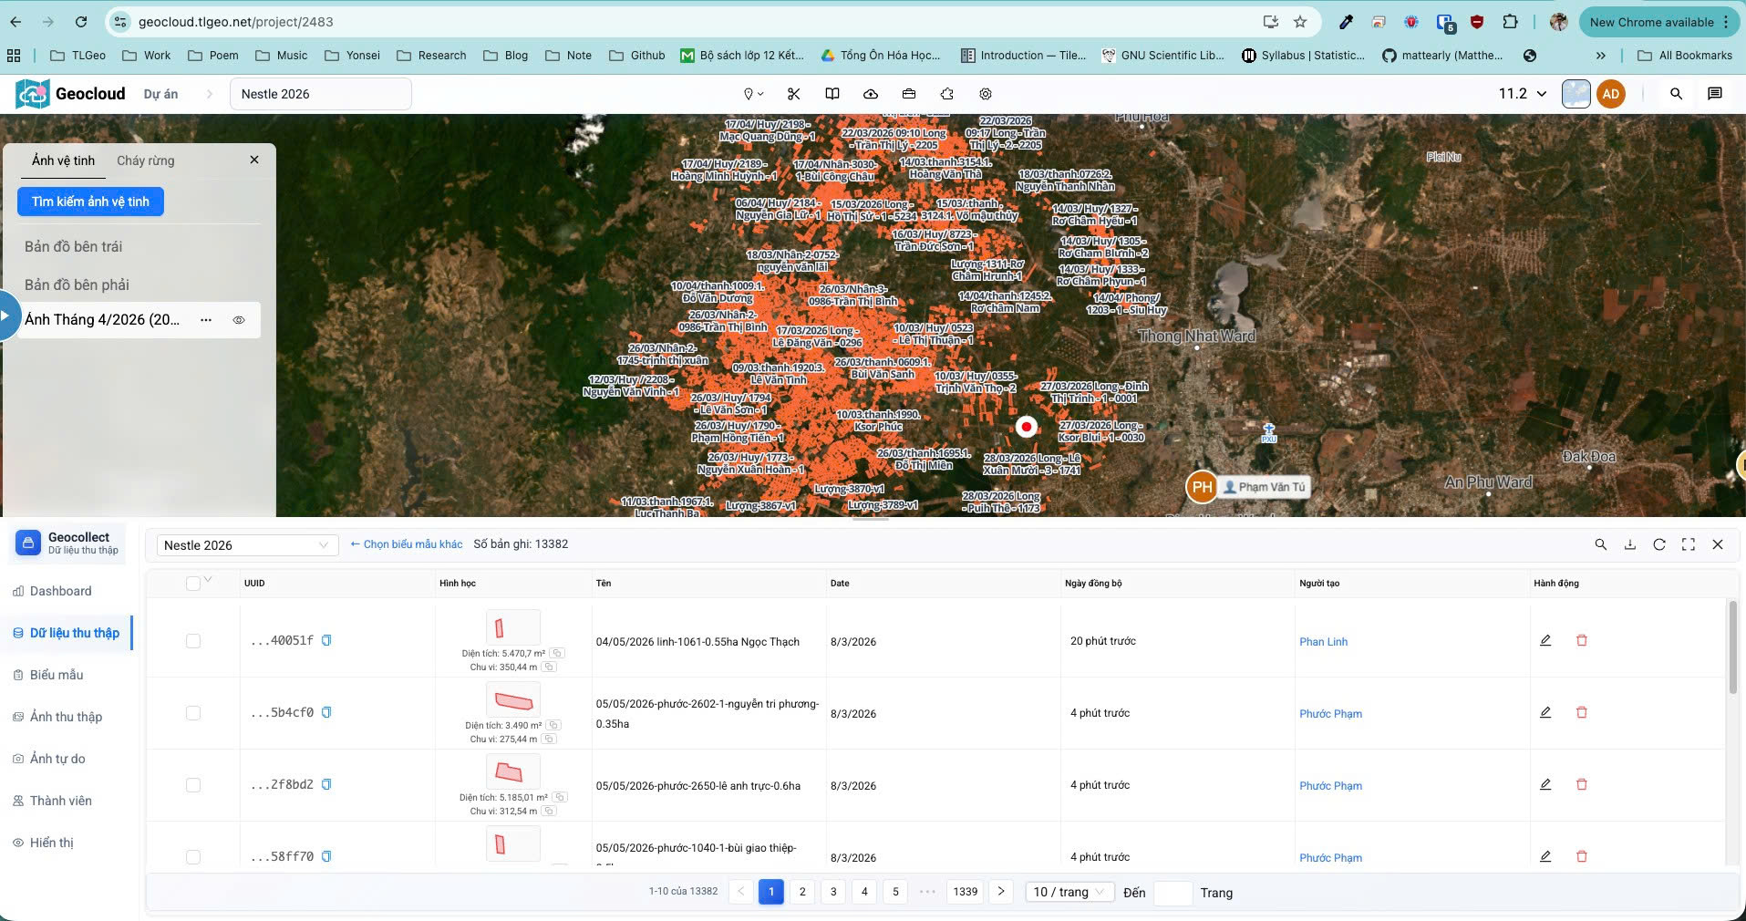Screen dimensions: 1746x921
Task: Click the download icon in the records panel
Action: pyautogui.click(x=1630, y=544)
